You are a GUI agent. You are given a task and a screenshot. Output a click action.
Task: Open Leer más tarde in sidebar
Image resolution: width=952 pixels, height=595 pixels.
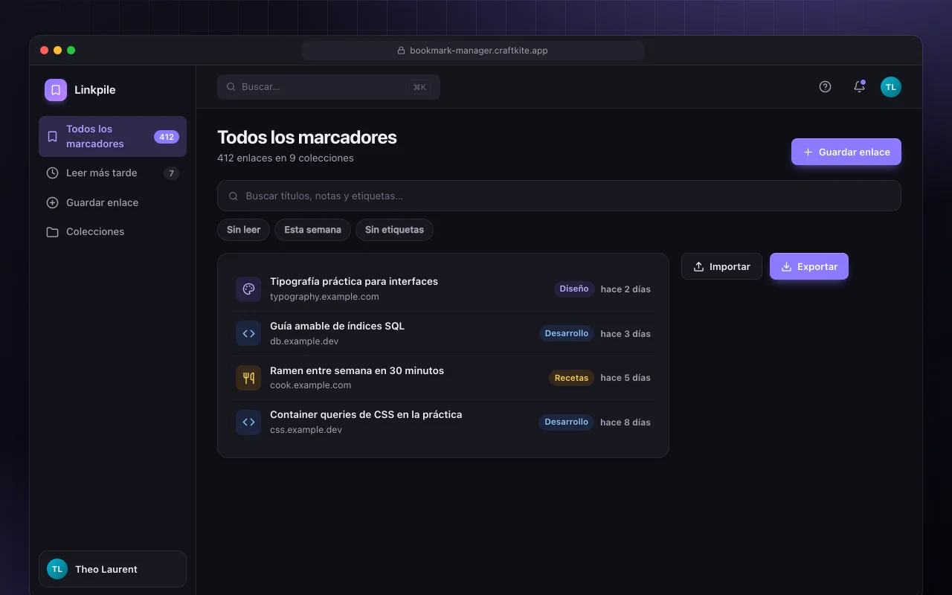[x=112, y=173]
